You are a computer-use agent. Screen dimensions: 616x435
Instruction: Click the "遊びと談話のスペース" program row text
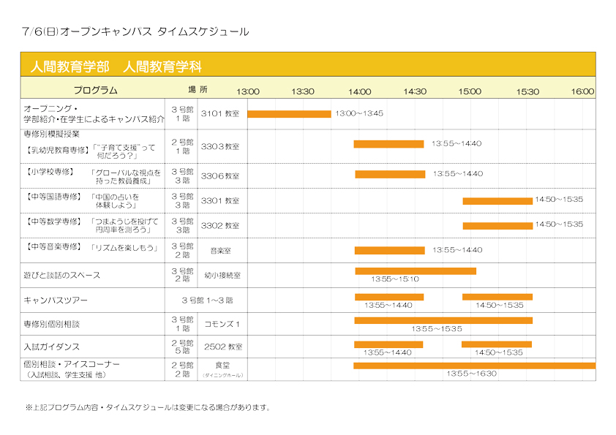coord(61,275)
